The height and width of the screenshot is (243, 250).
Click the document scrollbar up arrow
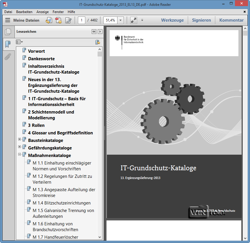(x=245, y=29)
